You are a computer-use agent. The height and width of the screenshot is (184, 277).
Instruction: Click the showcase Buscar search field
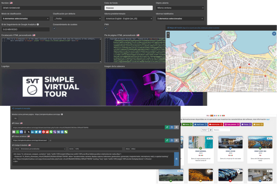pyautogui.click(x=222, y=130)
